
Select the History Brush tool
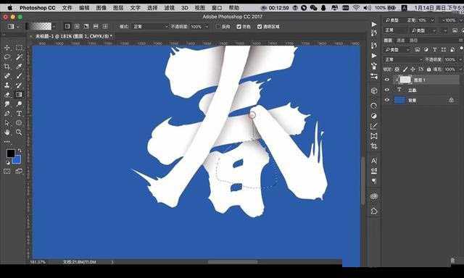pyautogui.click(x=19, y=85)
